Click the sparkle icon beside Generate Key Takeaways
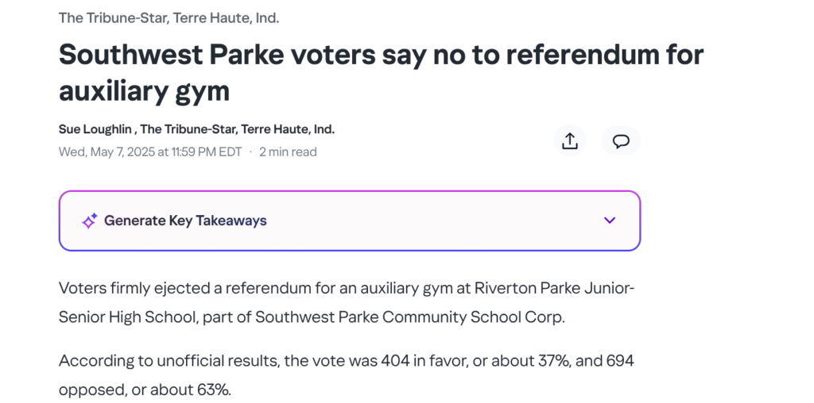The image size is (814, 403). [89, 221]
